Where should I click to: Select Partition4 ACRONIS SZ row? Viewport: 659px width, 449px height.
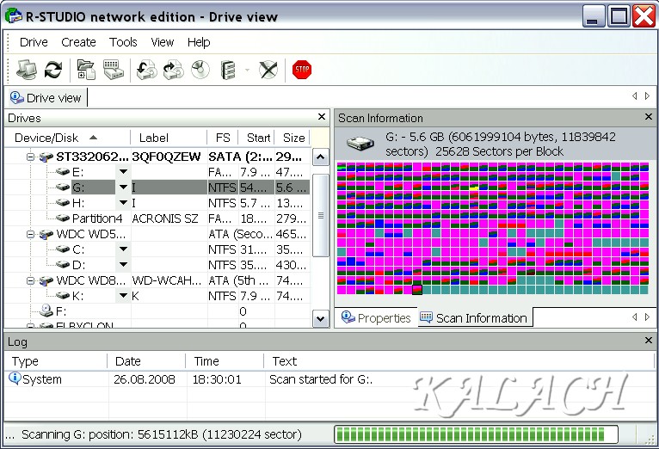157,218
